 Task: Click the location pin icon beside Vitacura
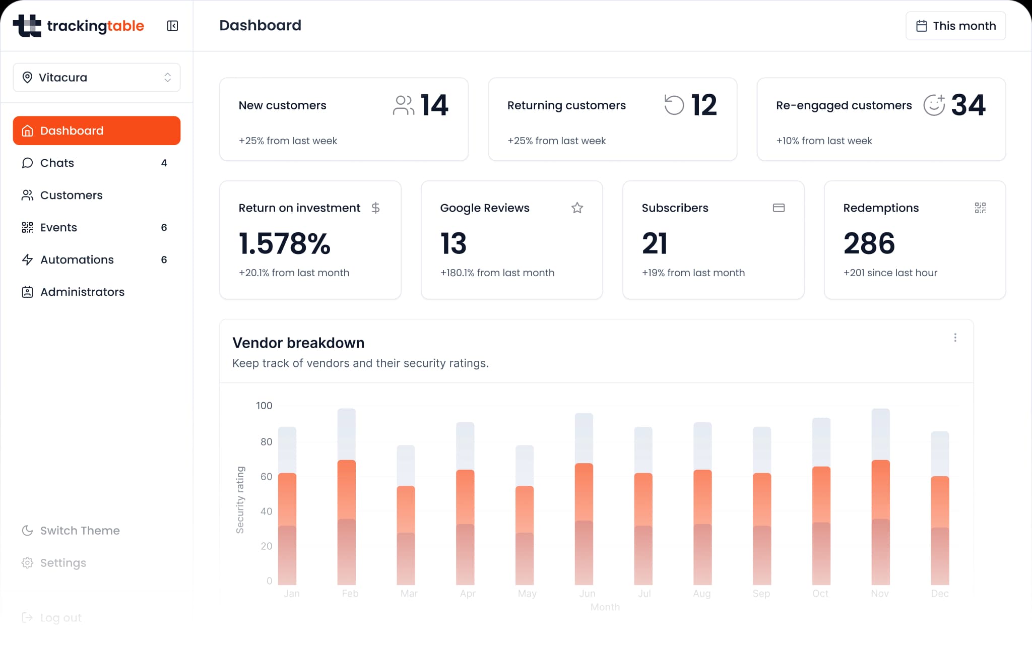click(28, 77)
